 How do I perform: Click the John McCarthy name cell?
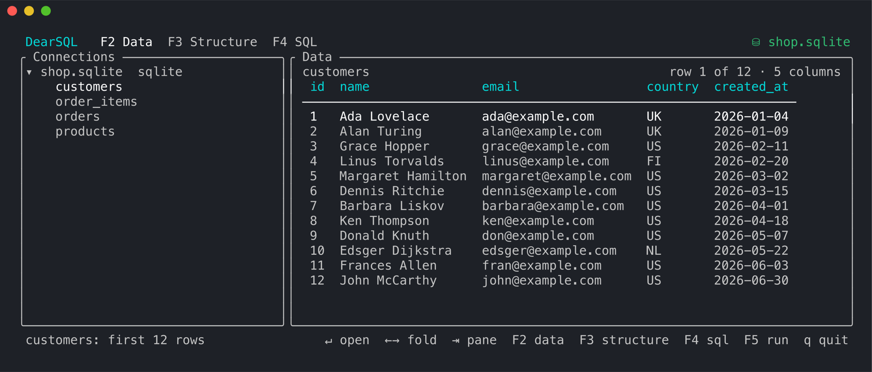click(x=388, y=280)
